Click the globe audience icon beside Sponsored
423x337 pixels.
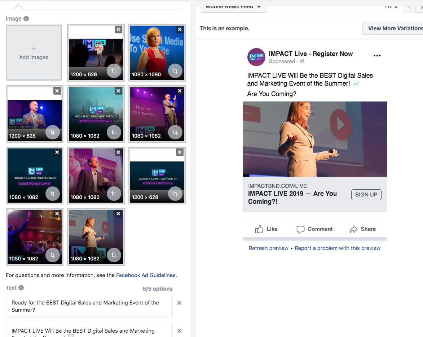(302, 61)
